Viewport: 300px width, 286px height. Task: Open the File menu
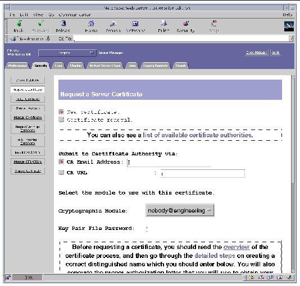(12, 15)
